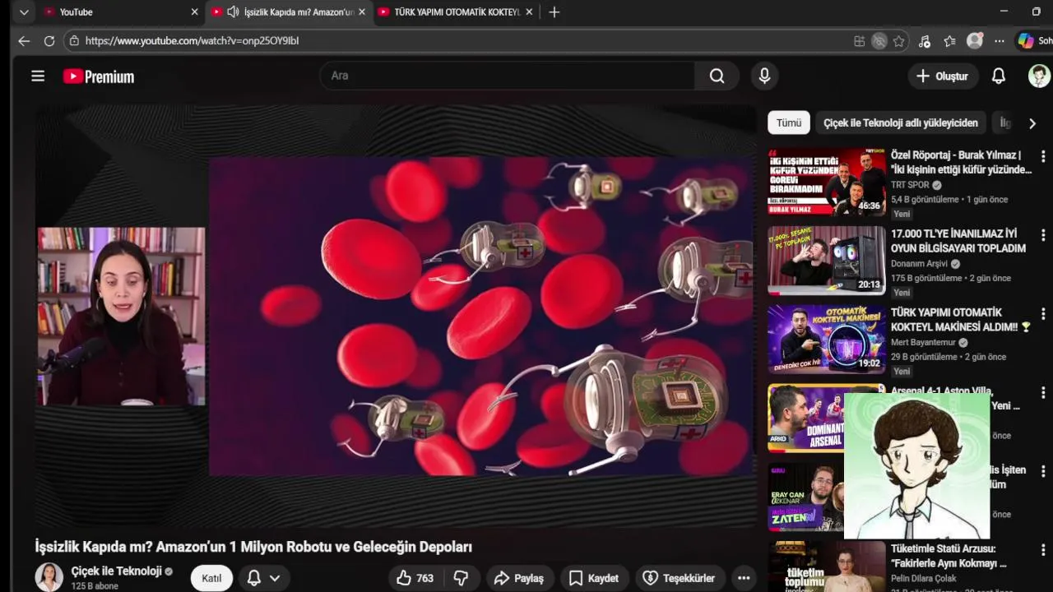Viewport: 1053px width, 592px height.
Task: Switch to TÜRK YAPIMI OTOMATİK KOKTEYL tab
Action: click(x=455, y=12)
